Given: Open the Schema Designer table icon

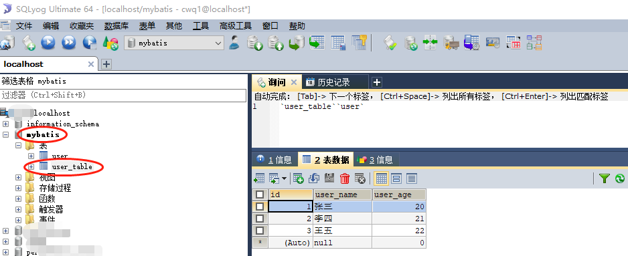Looking at the screenshot, I should coord(338,43).
